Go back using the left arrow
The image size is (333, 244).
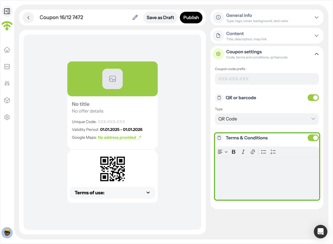coord(28,17)
